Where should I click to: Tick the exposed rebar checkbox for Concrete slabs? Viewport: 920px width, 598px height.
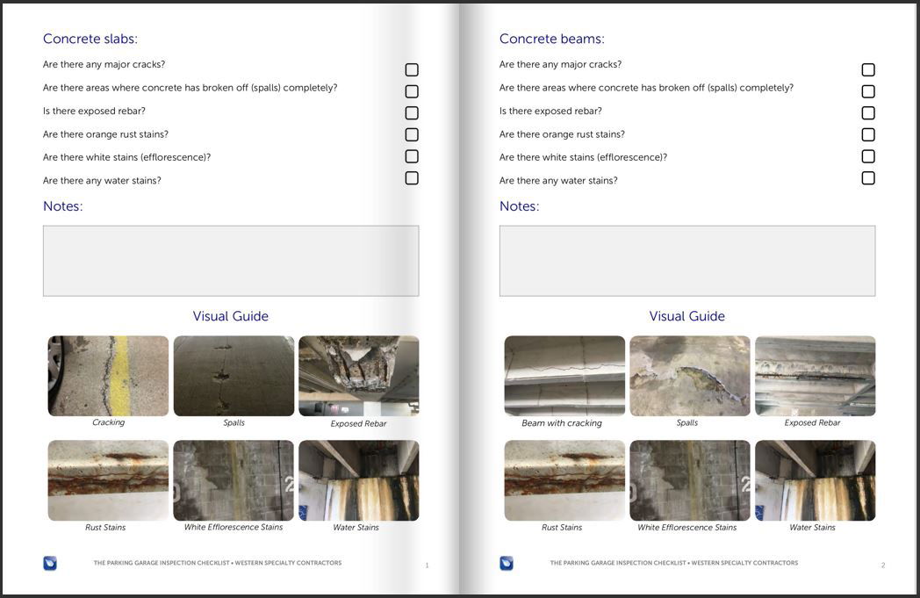click(412, 112)
